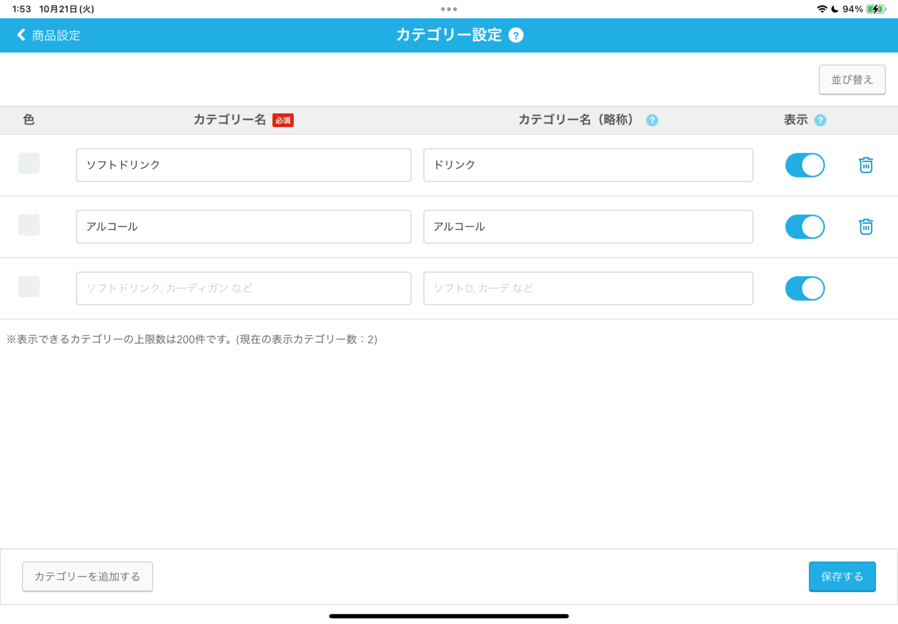Image resolution: width=898 pixels, height=624 pixels.
Task: Open help icon next to 表示 header
Action: tap(820, 120)
